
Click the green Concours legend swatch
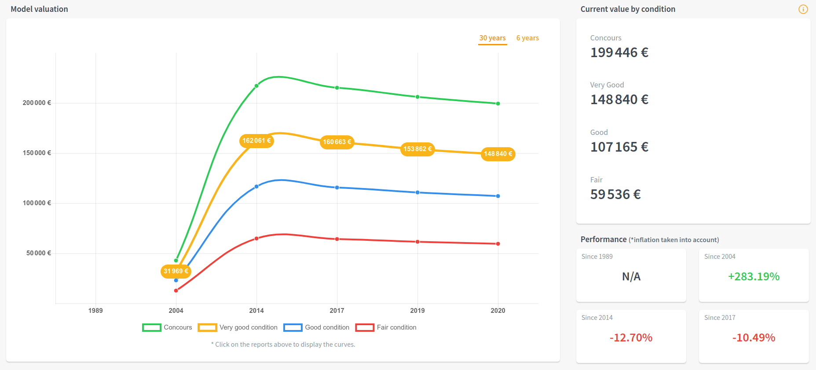(x=152, y=327)
